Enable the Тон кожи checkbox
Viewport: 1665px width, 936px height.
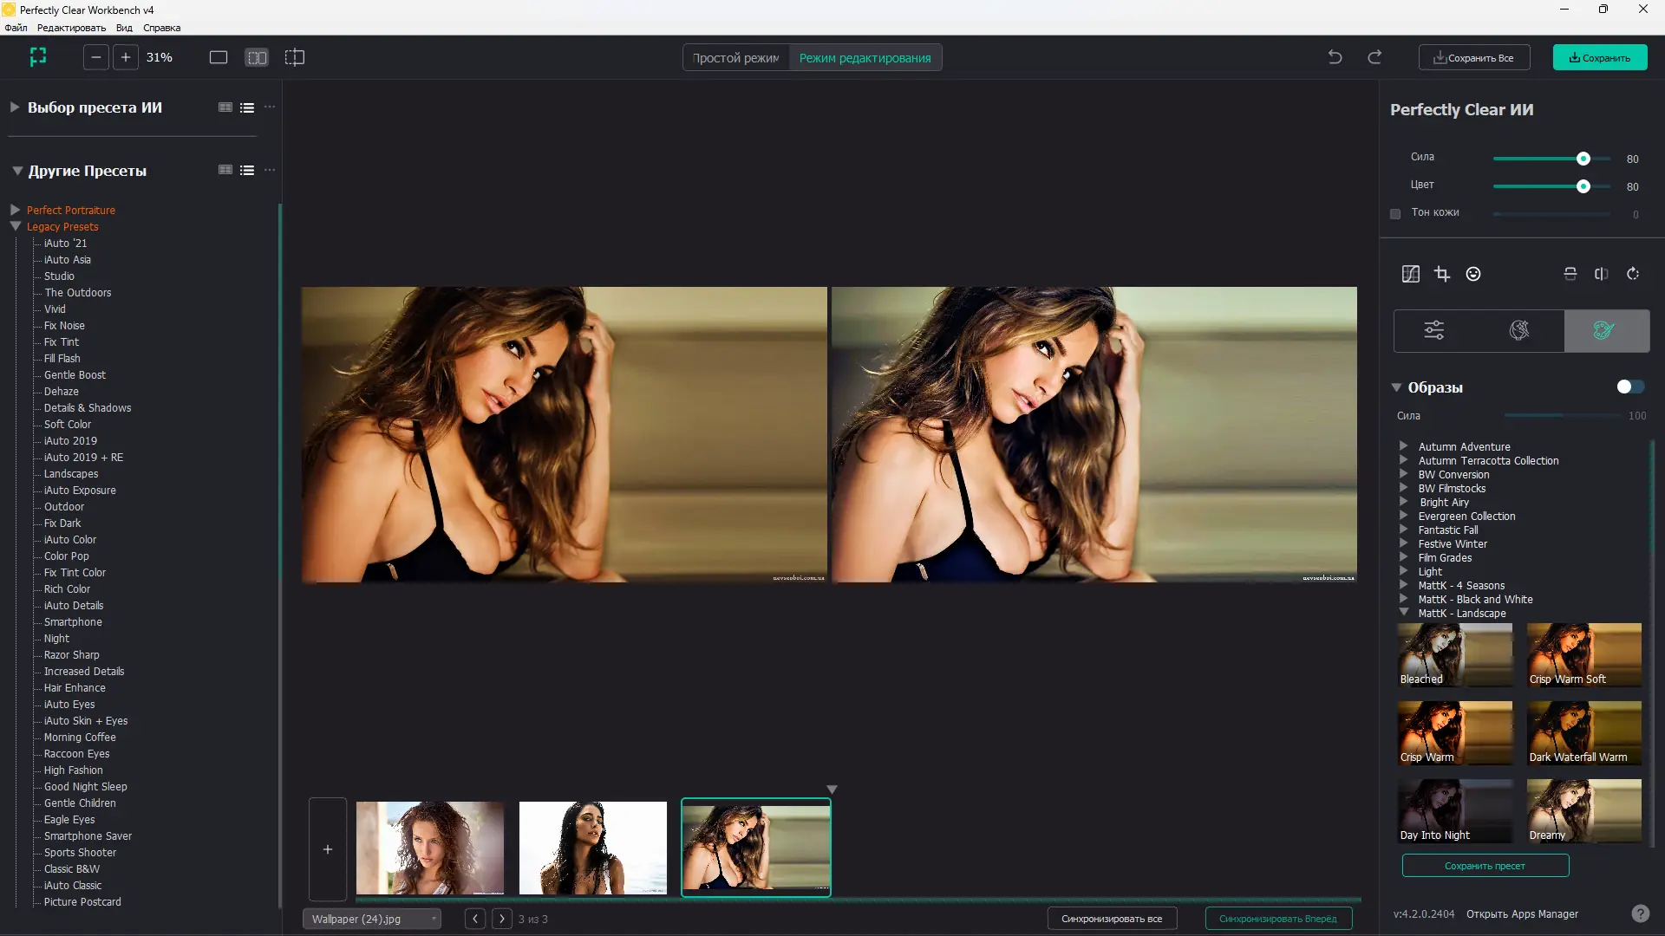(1395, 213)
